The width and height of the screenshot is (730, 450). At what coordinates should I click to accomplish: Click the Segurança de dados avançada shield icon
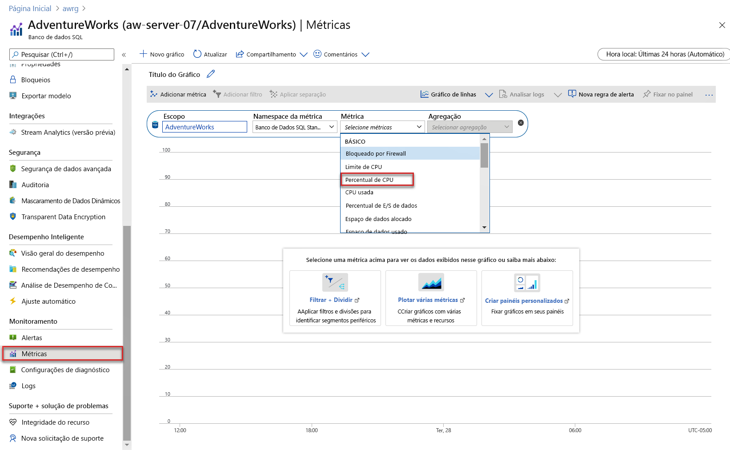[13, 169]
